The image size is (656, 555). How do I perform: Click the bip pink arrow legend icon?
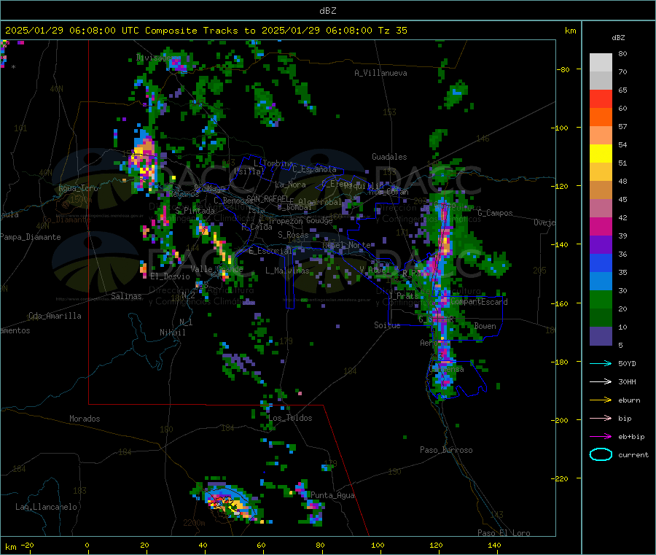pyautogui.click(x=601, y=418)
